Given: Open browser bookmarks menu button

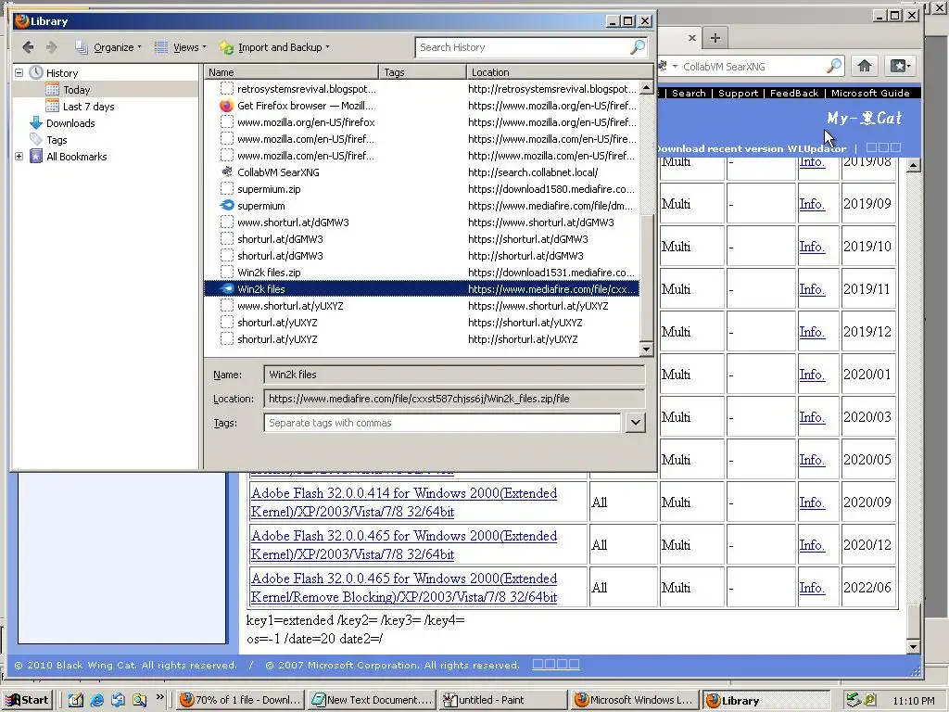Looking at the screenshot, I should 899,66.
